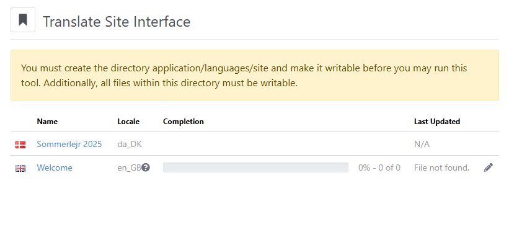Image resolution: width=509 pixels, height=237 pixels.
Task: Click the question mark help icon near en_GB
Action: click(146, 168)
